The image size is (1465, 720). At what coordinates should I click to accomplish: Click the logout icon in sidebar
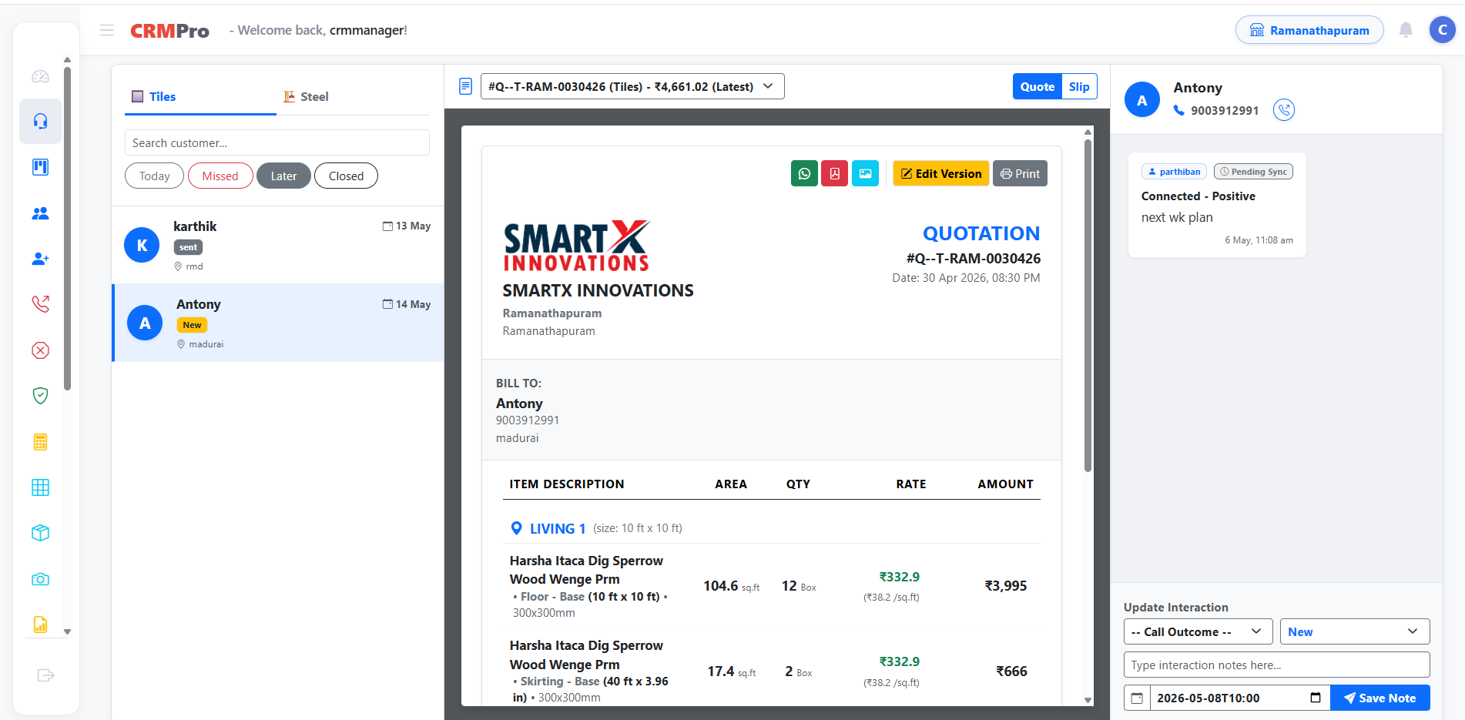click(46, 675)
